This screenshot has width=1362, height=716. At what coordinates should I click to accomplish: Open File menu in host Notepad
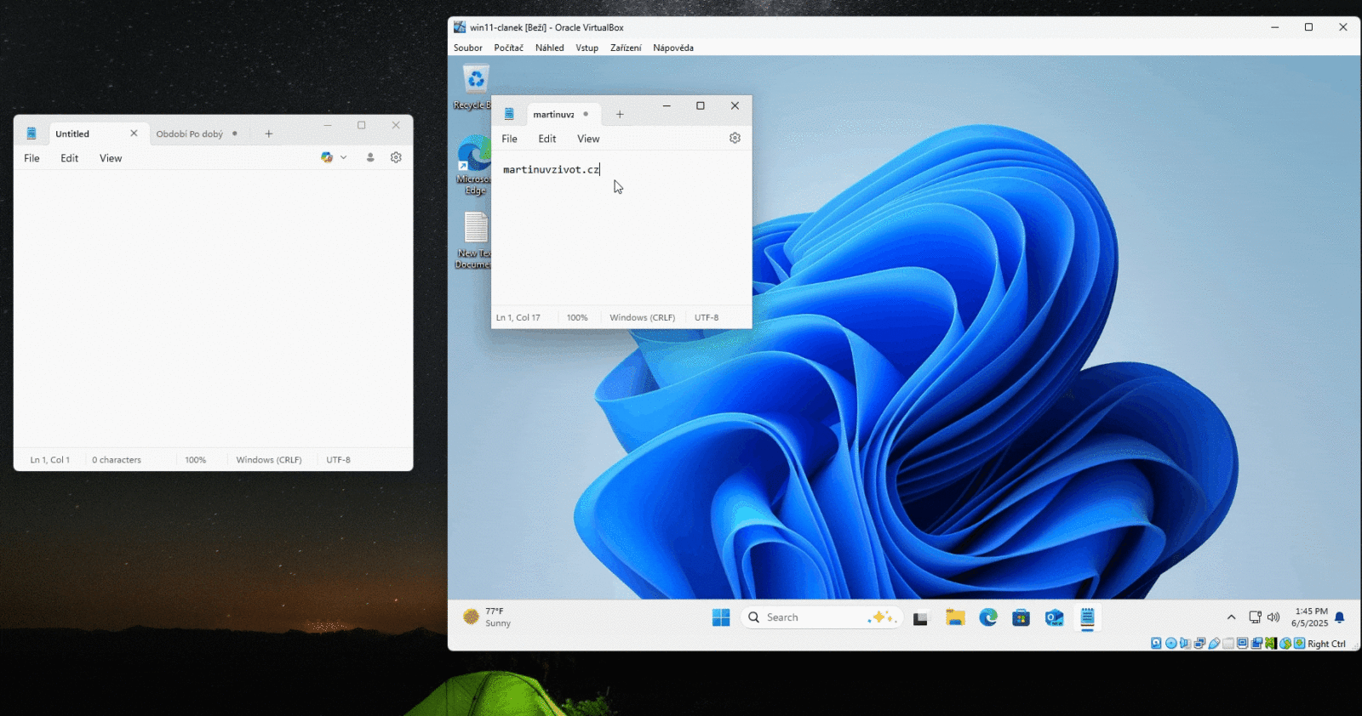point(31,158)
